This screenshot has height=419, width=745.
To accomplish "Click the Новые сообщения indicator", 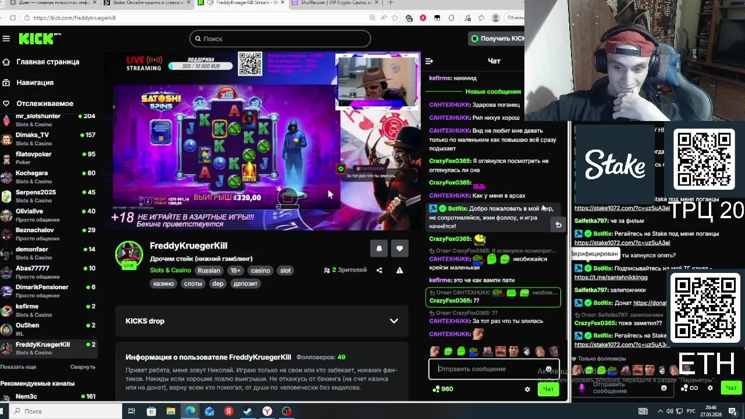I will (493, 91).
